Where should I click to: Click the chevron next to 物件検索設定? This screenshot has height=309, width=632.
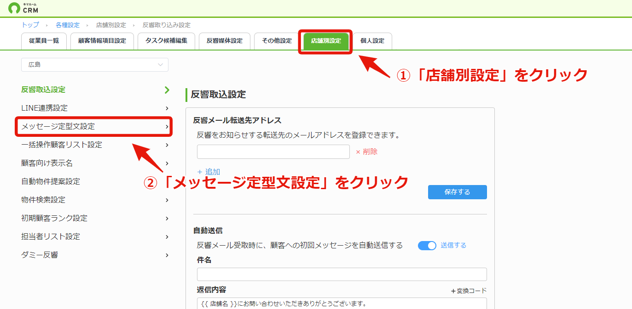pos(167,200)
